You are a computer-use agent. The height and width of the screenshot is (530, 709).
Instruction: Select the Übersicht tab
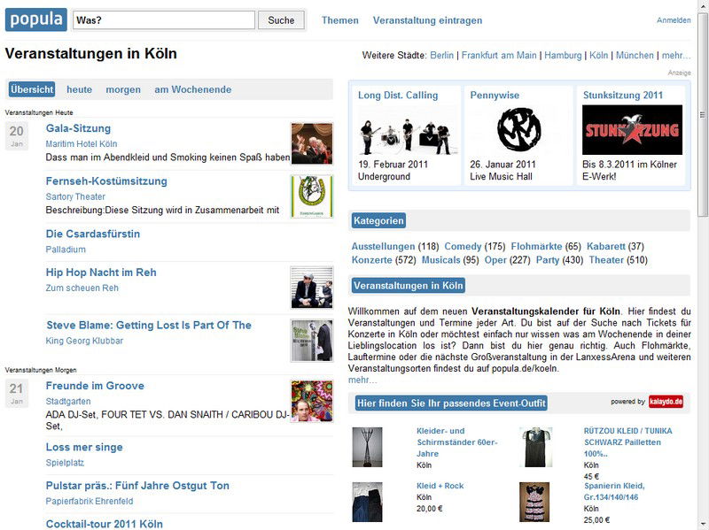tap(32, 89)
